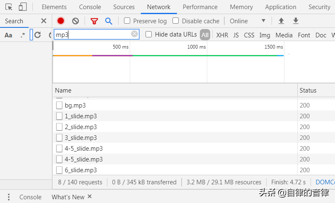Click the import HAR upload arrow

click(282, 21)
